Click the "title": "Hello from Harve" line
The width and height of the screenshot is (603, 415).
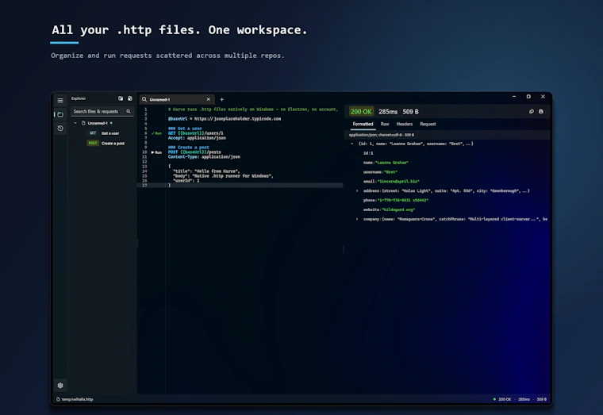206,171
